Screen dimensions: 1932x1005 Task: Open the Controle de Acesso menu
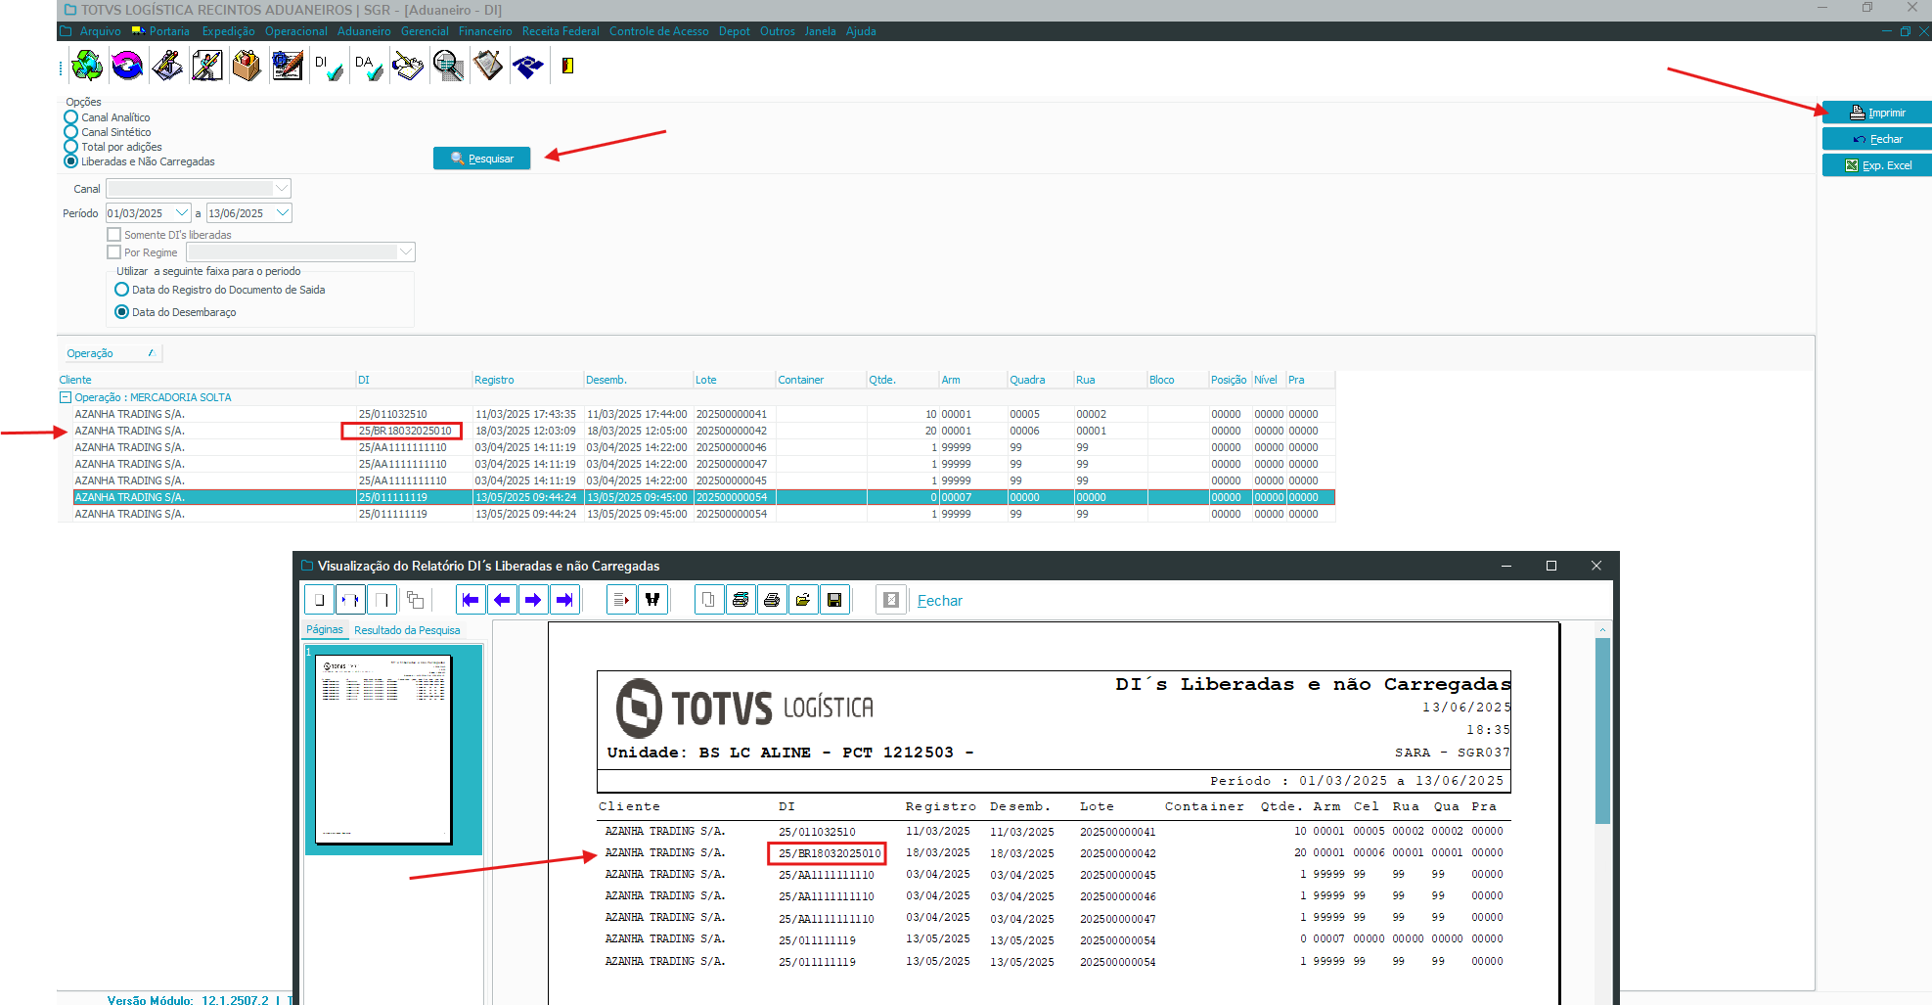658,31
